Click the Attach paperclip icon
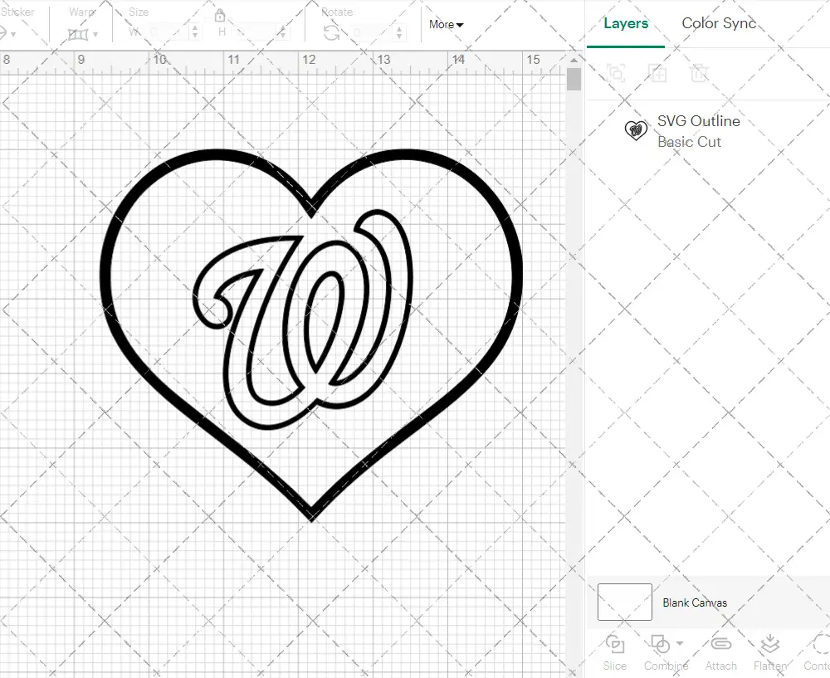 [720, 644]
